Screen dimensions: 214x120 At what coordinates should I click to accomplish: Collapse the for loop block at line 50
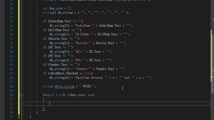(x=21, y=95)
